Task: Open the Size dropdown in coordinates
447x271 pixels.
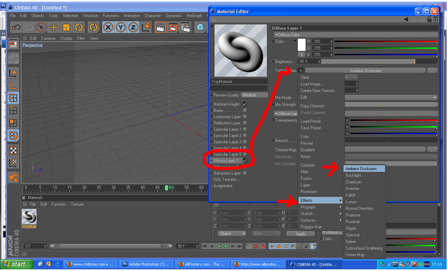Action: (266, 233)
